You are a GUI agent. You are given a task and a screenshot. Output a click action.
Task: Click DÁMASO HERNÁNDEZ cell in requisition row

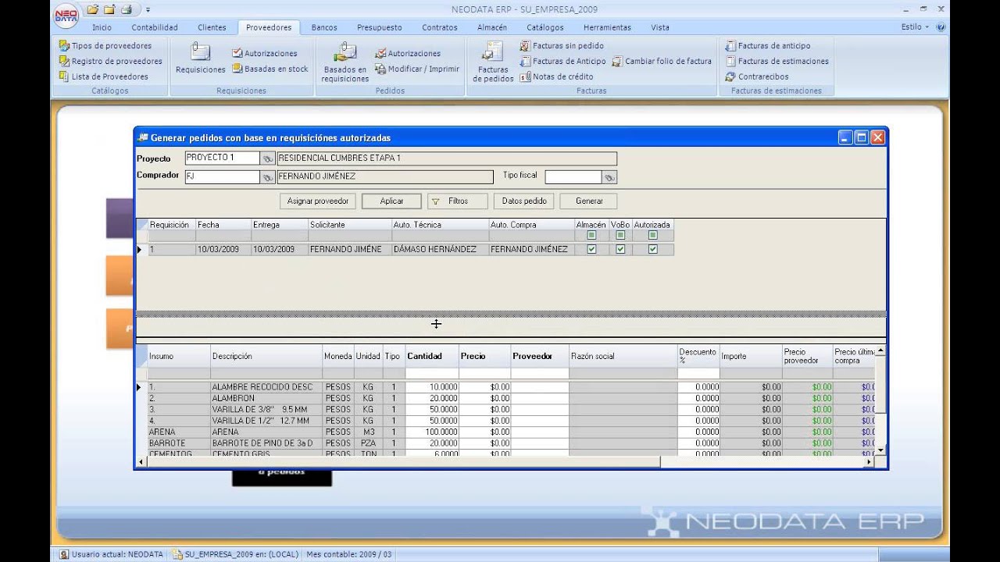440,250
